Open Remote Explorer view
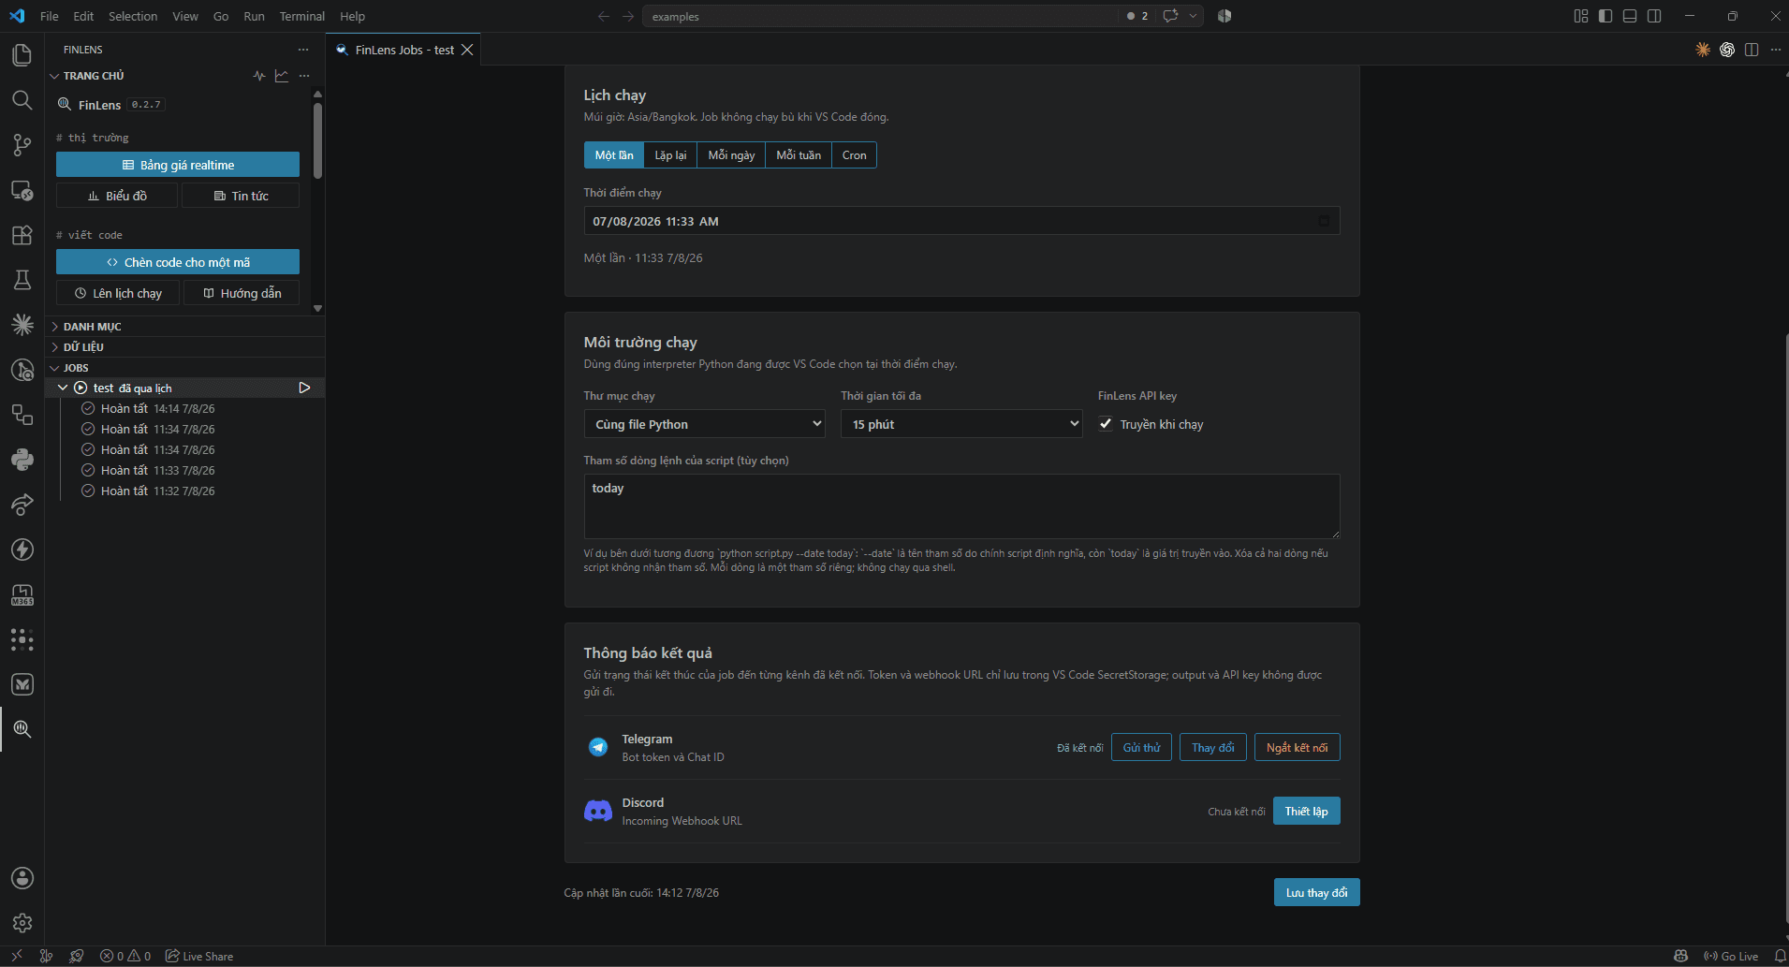The height and width of the screenshot is (967, 1789). [x=22, y=190]
